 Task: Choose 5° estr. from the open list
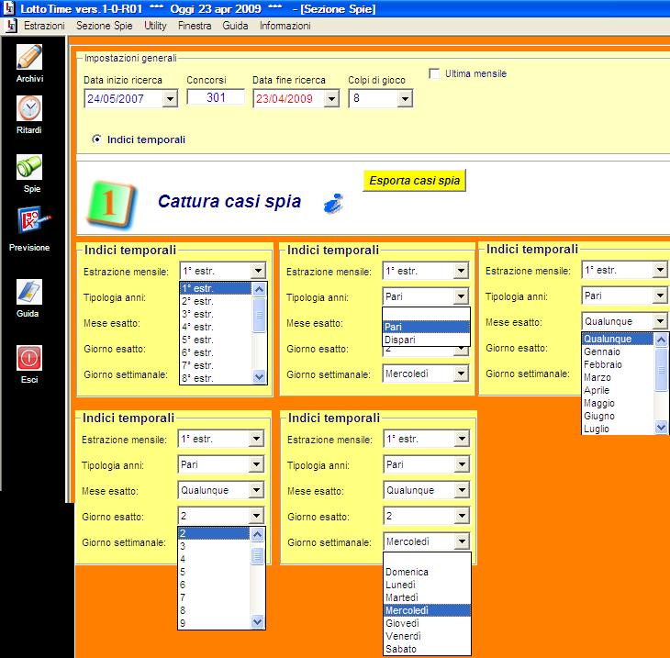pos(216,340)
